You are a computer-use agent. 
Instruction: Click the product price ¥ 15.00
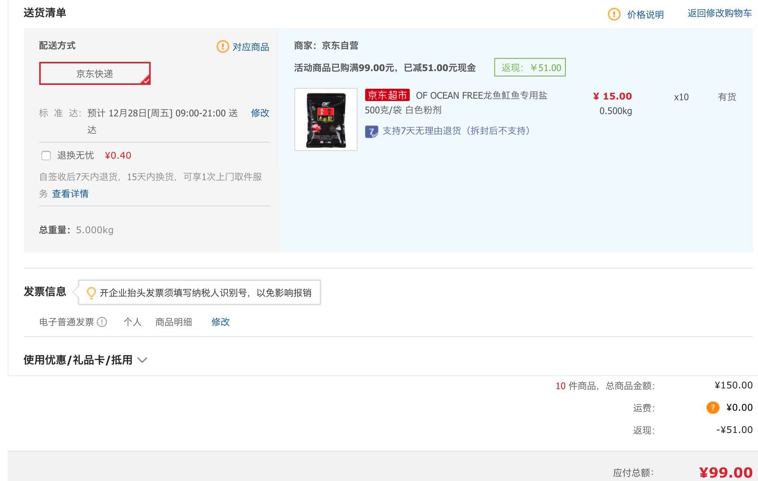pyautogui.click(x=612, y=96)
